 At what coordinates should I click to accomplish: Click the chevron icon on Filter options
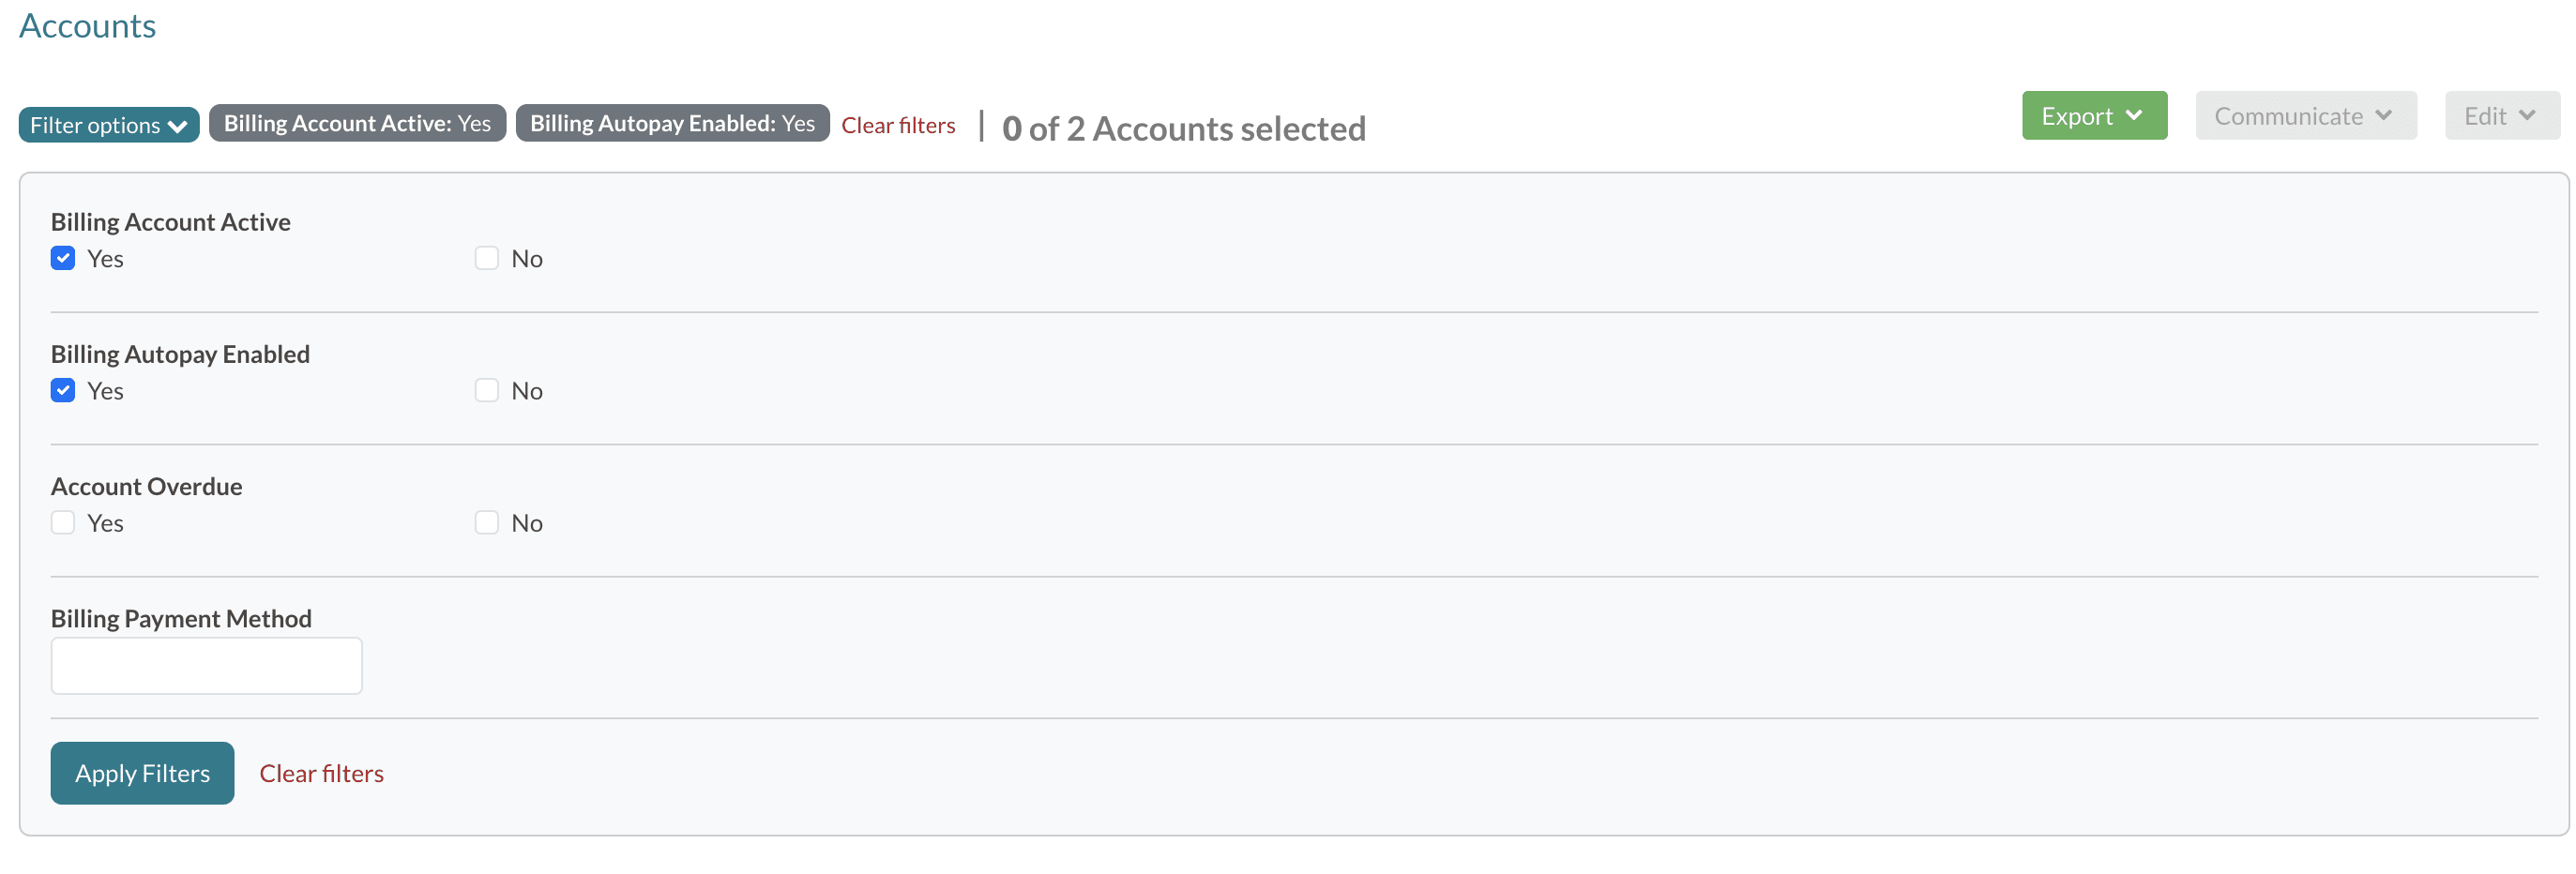pos(178,126)
